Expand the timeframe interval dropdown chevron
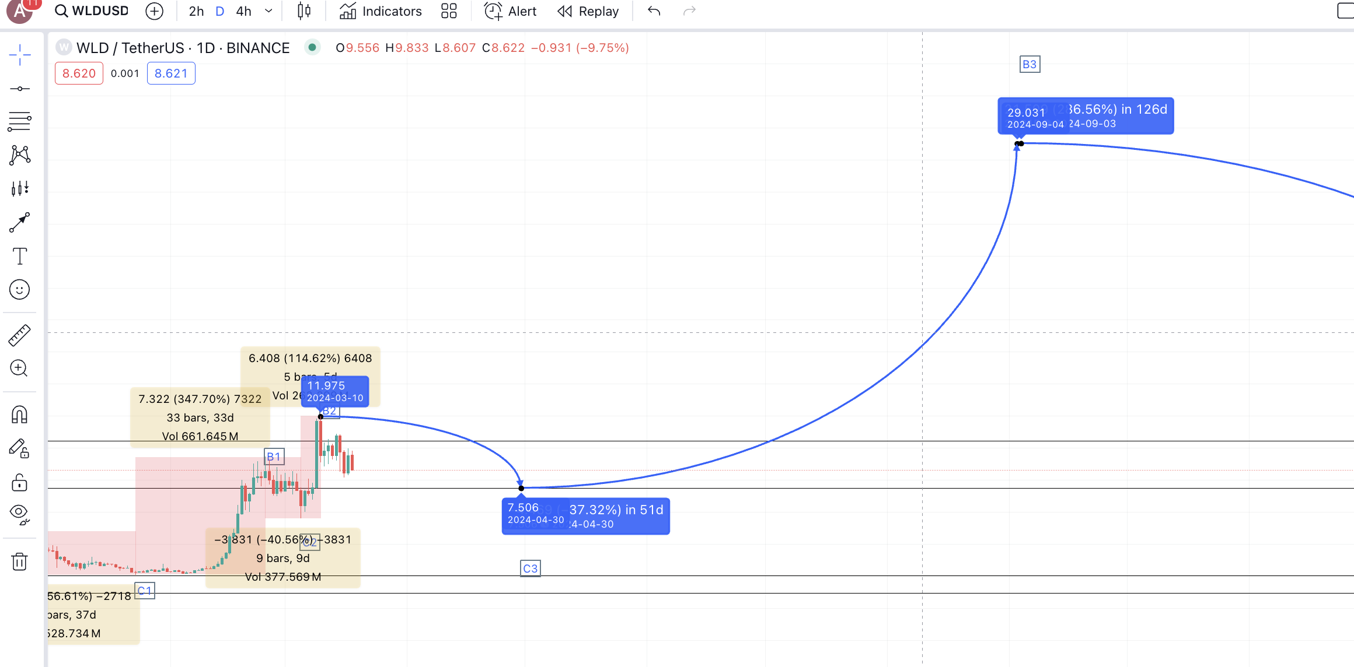Image resolution: width=1354 pixels, height=667 pixels. point(268,11)
